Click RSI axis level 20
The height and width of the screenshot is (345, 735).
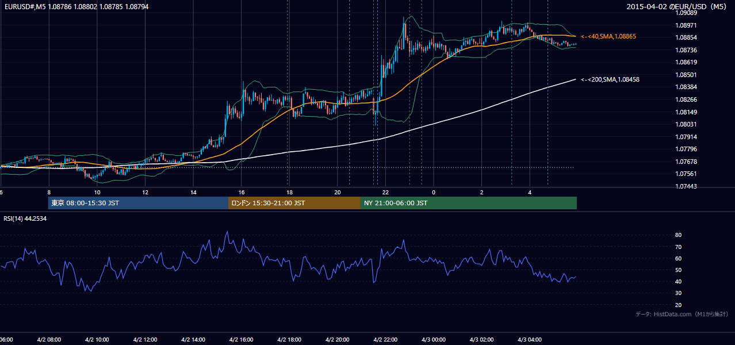678,305
